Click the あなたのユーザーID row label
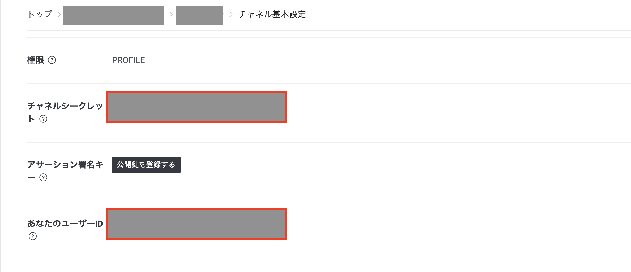The image size is (631, 272). click(x=65, y=224)
